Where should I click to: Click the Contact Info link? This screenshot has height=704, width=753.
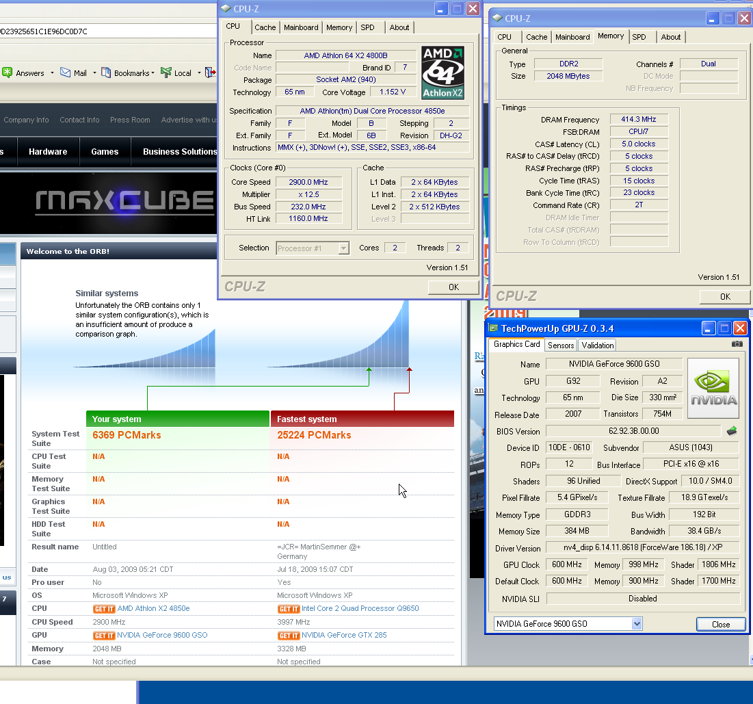click(79, 120)
